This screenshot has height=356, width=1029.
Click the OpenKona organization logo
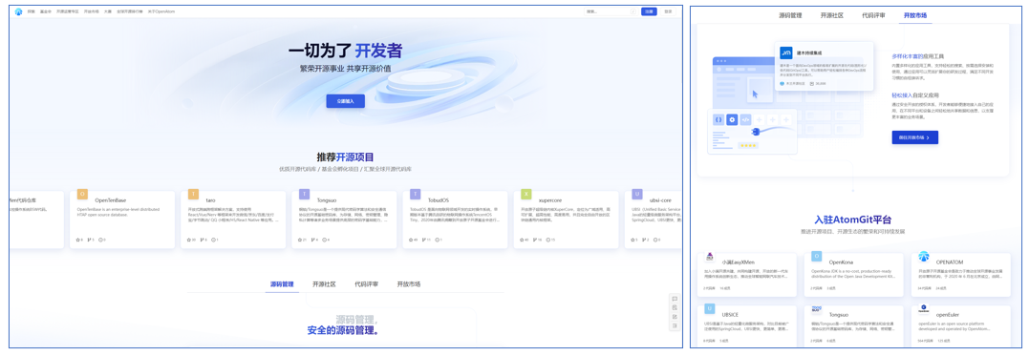[x=816, y=257]
